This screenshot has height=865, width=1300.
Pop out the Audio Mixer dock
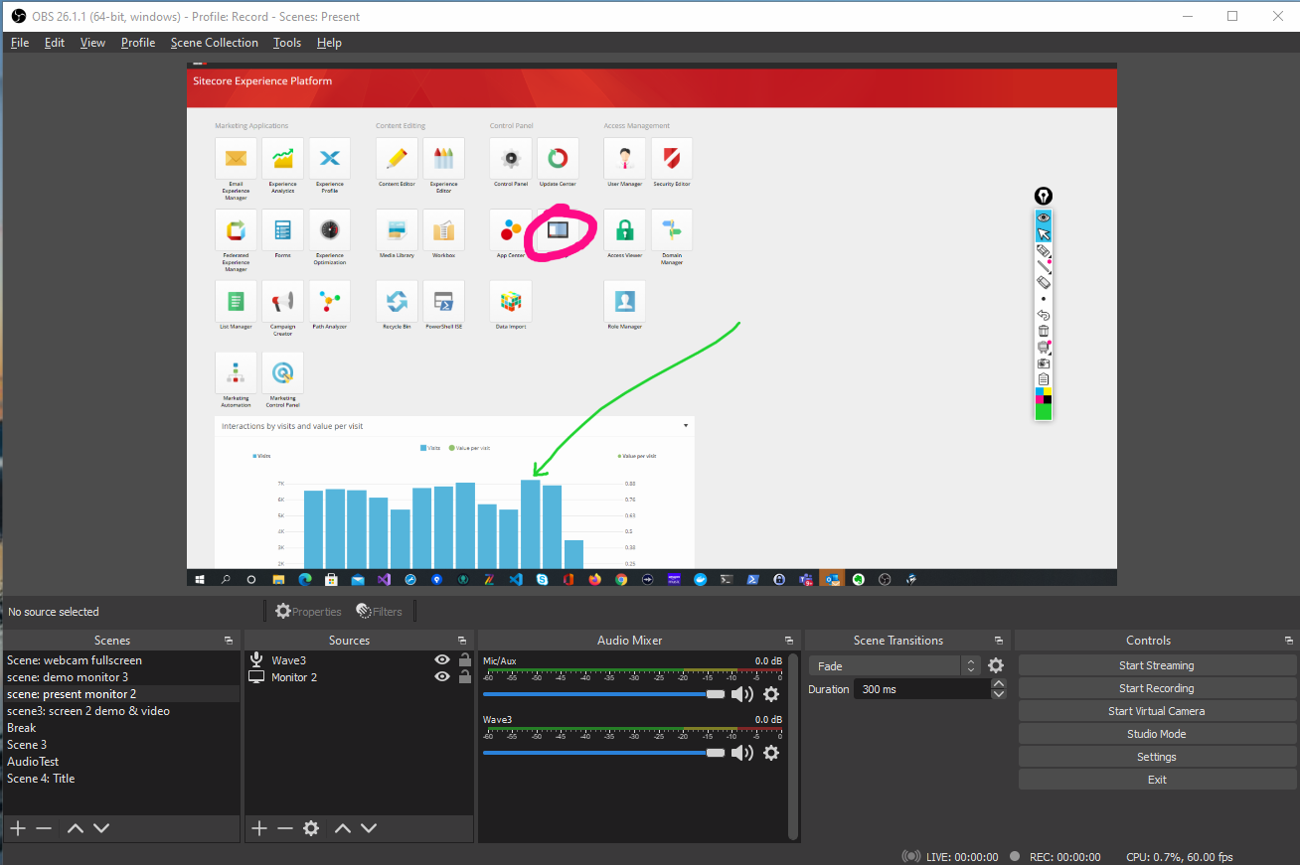(x=789, y=641)
